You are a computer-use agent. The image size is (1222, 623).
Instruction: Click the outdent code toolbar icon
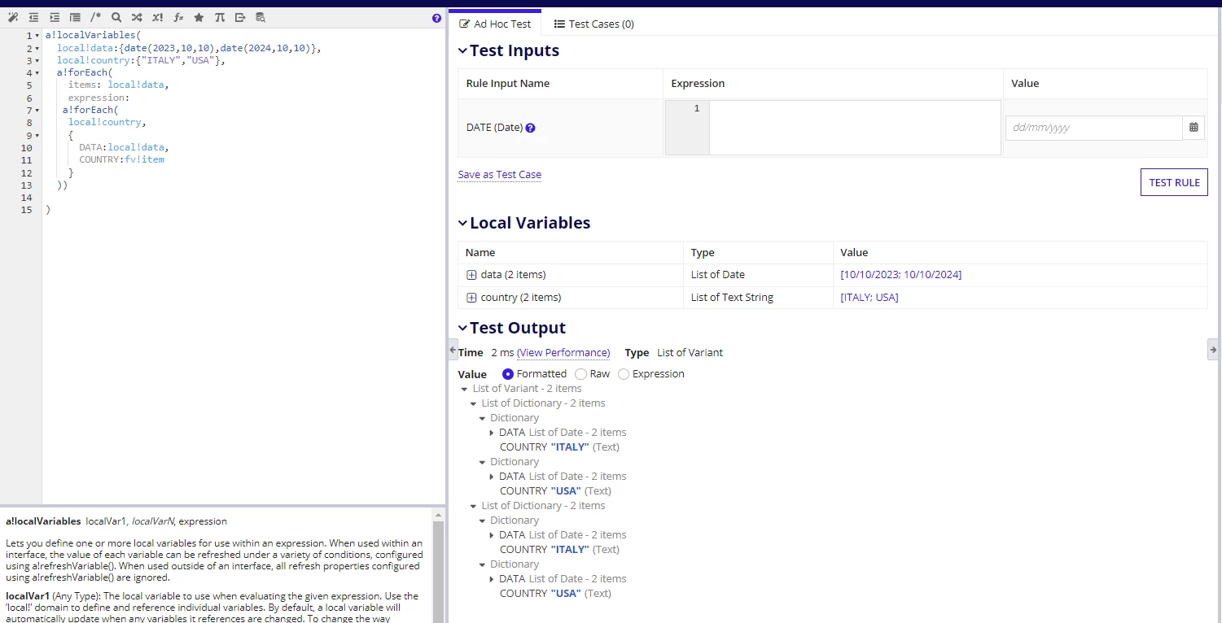pos(33,17)
